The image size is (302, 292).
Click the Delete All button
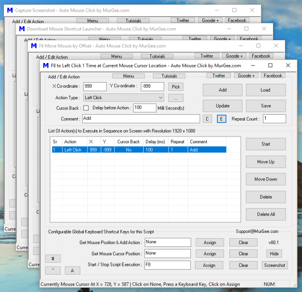(266, 215)
